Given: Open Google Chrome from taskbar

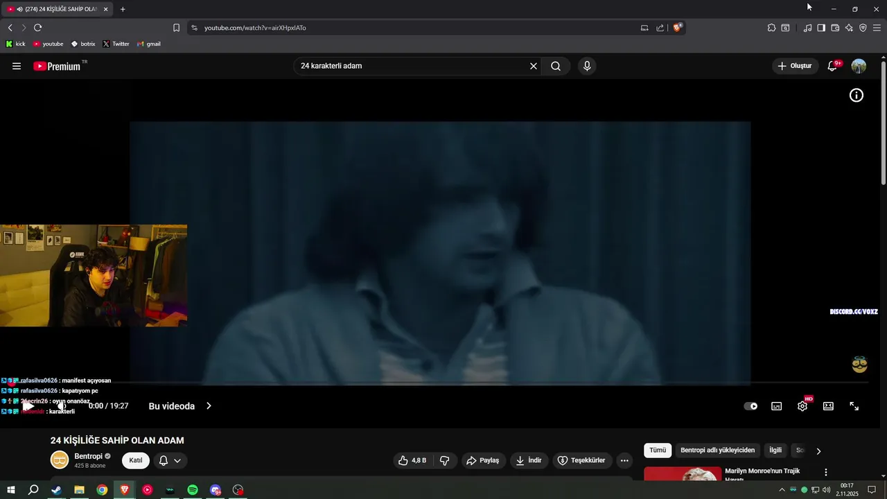Looking at the screenshot, I should point(102,490).
